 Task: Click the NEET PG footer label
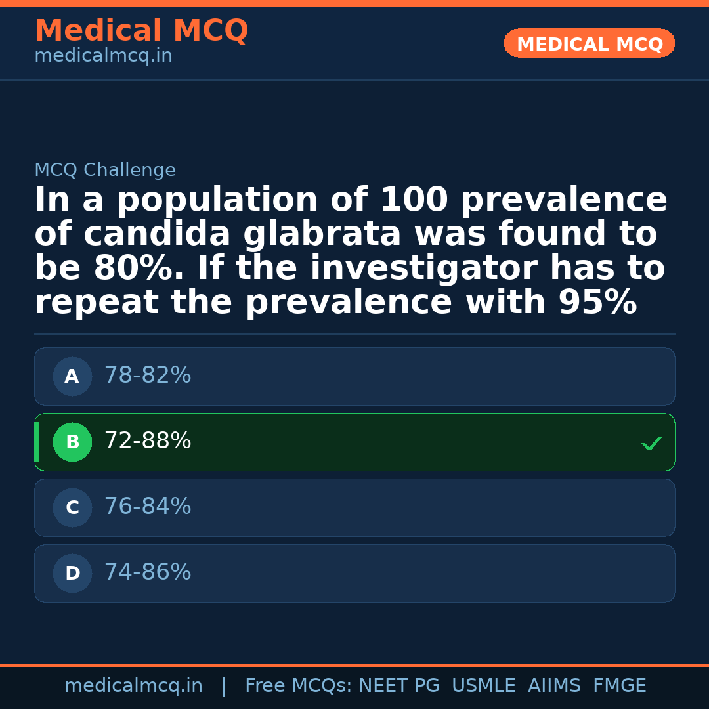(x=399, y=686)
